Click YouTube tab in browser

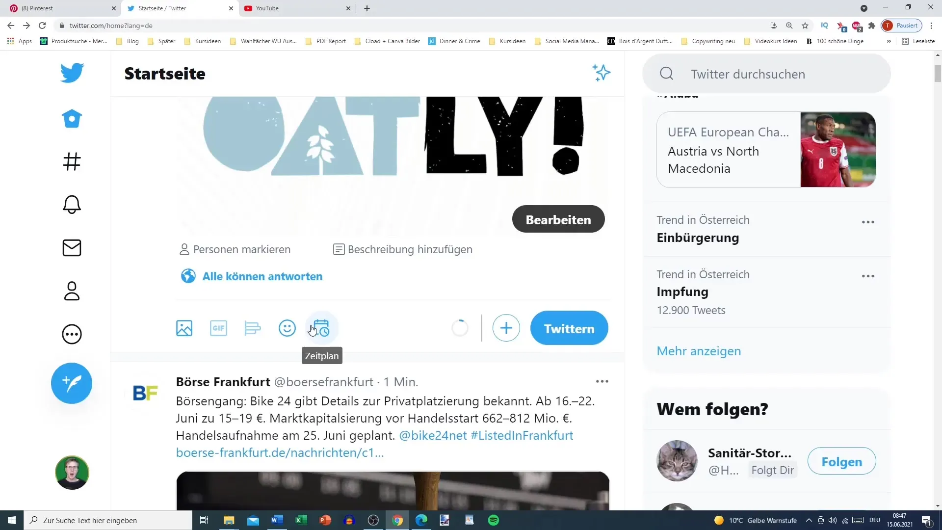(294, 8)
